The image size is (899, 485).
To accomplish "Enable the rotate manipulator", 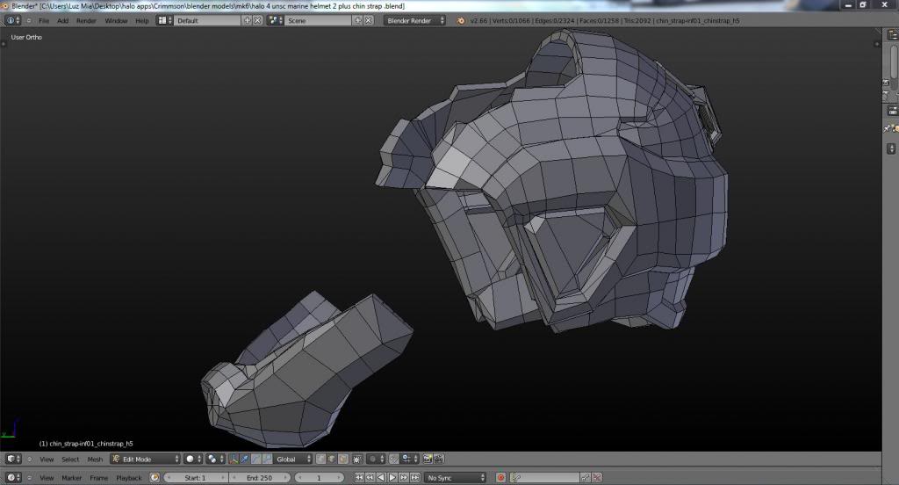I will tap(256, 459).
